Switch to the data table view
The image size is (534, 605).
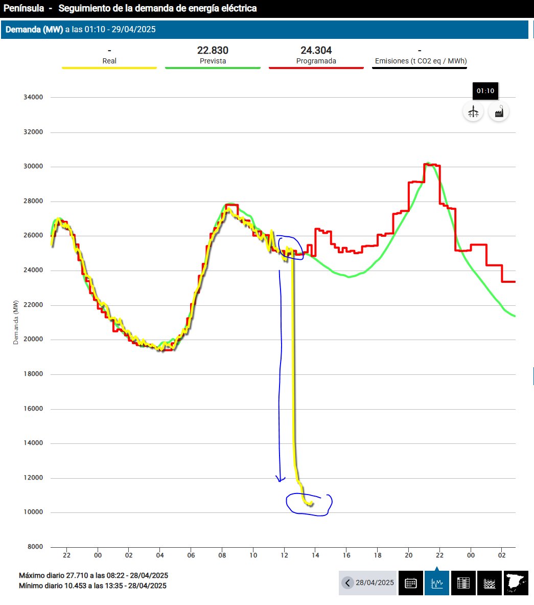click(463, 583)
